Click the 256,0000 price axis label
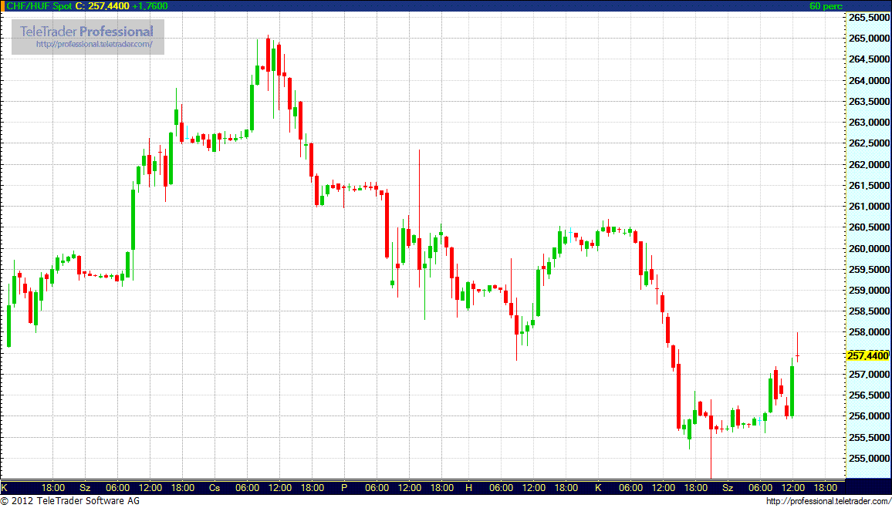This screenshot has width=892, height=508. tap(870, 416)
